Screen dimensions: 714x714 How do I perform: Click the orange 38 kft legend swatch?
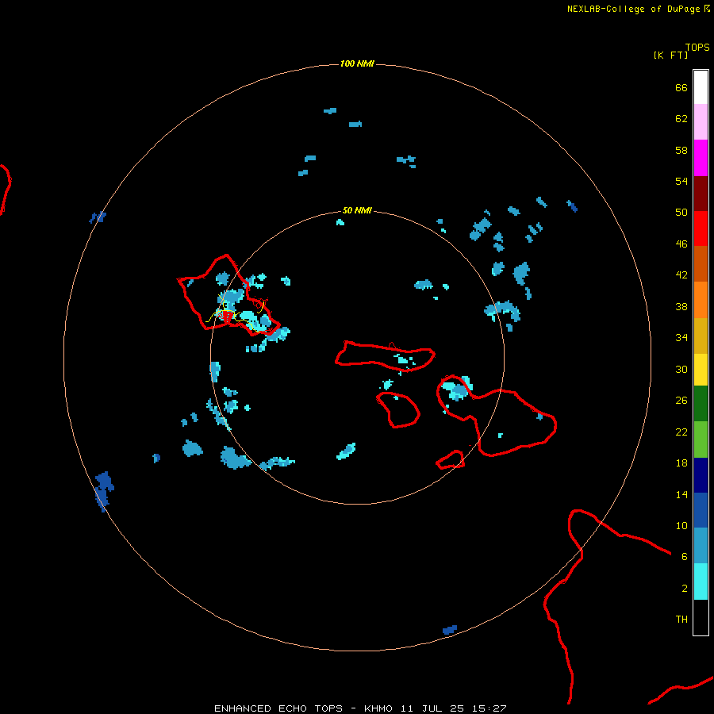click(701, 300)
